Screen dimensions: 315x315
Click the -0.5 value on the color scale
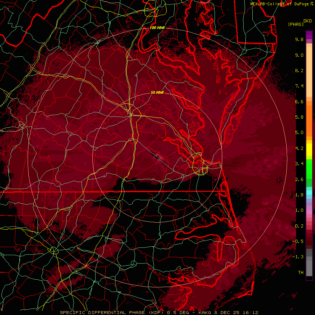pos(298,241)
